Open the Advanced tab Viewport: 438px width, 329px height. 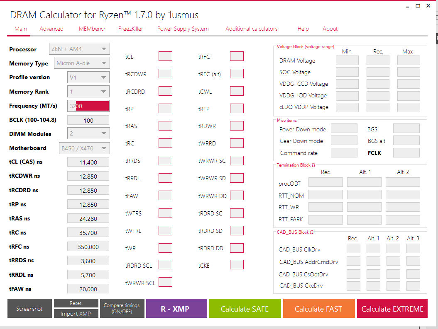pos(51,29)
